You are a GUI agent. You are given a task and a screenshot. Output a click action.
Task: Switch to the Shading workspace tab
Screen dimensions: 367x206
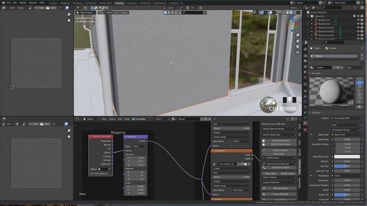(119, 3)
